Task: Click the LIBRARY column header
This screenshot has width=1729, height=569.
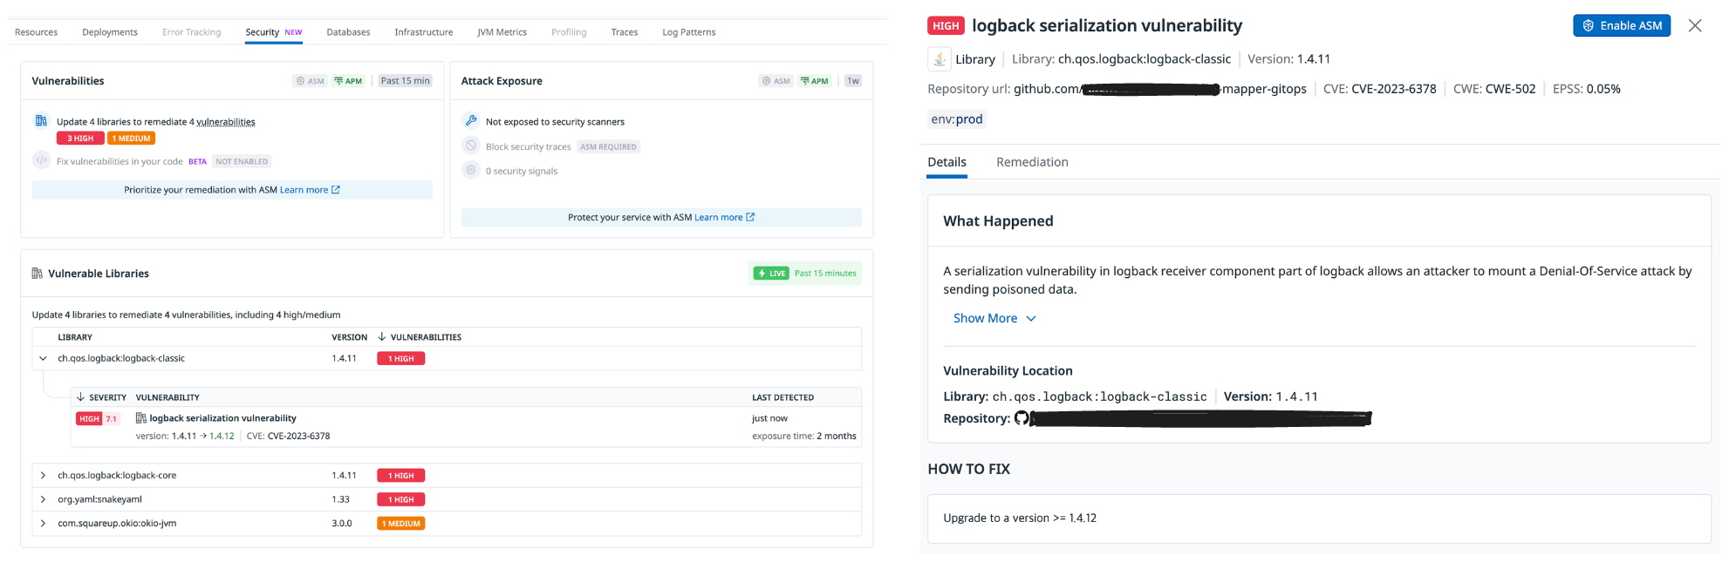Action: click(75, 336)
